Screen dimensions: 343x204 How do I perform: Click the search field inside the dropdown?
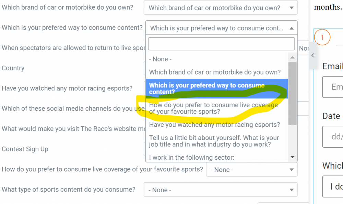point(221,44)
